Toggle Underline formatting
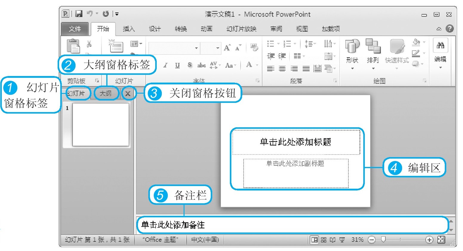This screenshot has width=463, height=251. 178,65
